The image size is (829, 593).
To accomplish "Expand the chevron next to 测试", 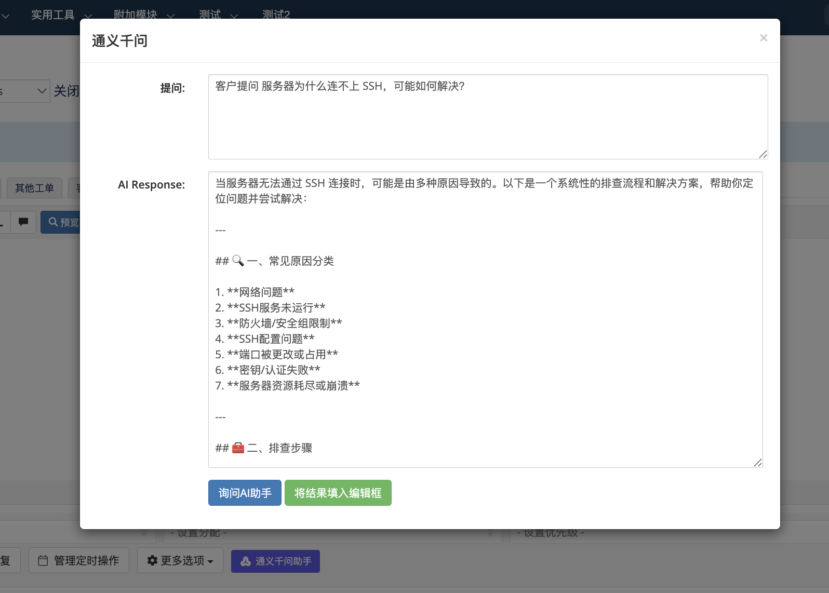I will coord(234,16).
